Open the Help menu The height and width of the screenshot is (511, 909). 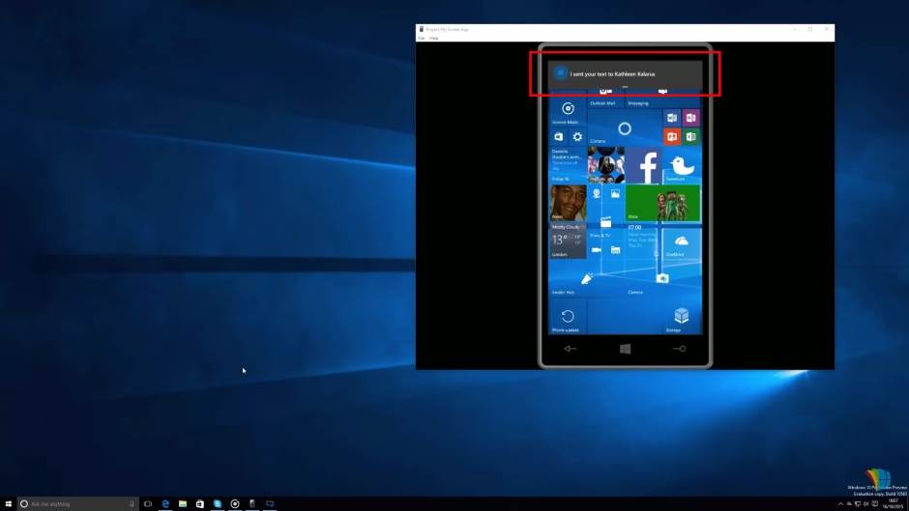434,38
